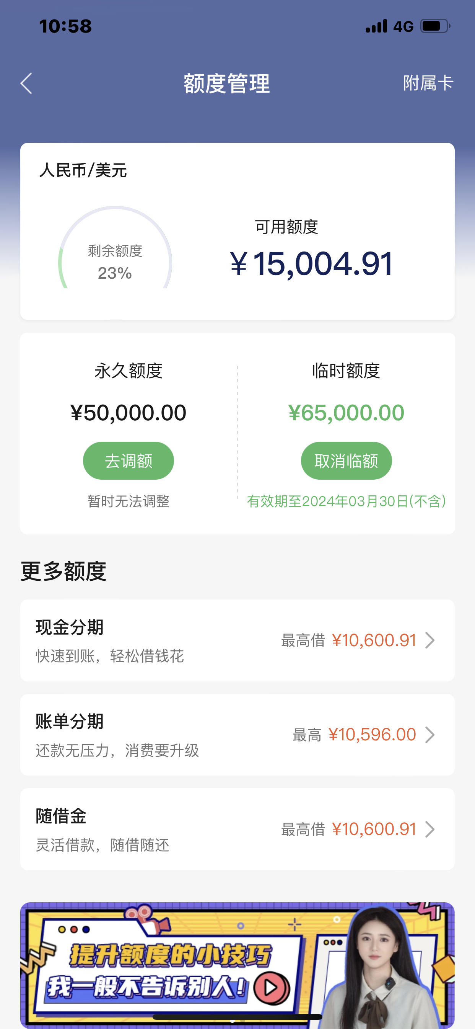Expand the 现金分期 chevron arrow
The image size is (475, 1029).
pyautogui.click(x=430, y=640)
